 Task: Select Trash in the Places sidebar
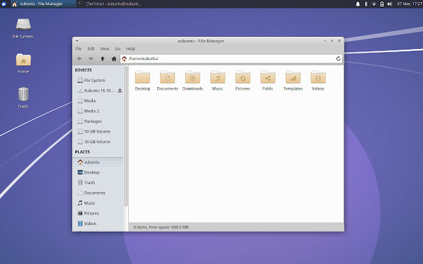pyautogui.click(x=98, y=183)
